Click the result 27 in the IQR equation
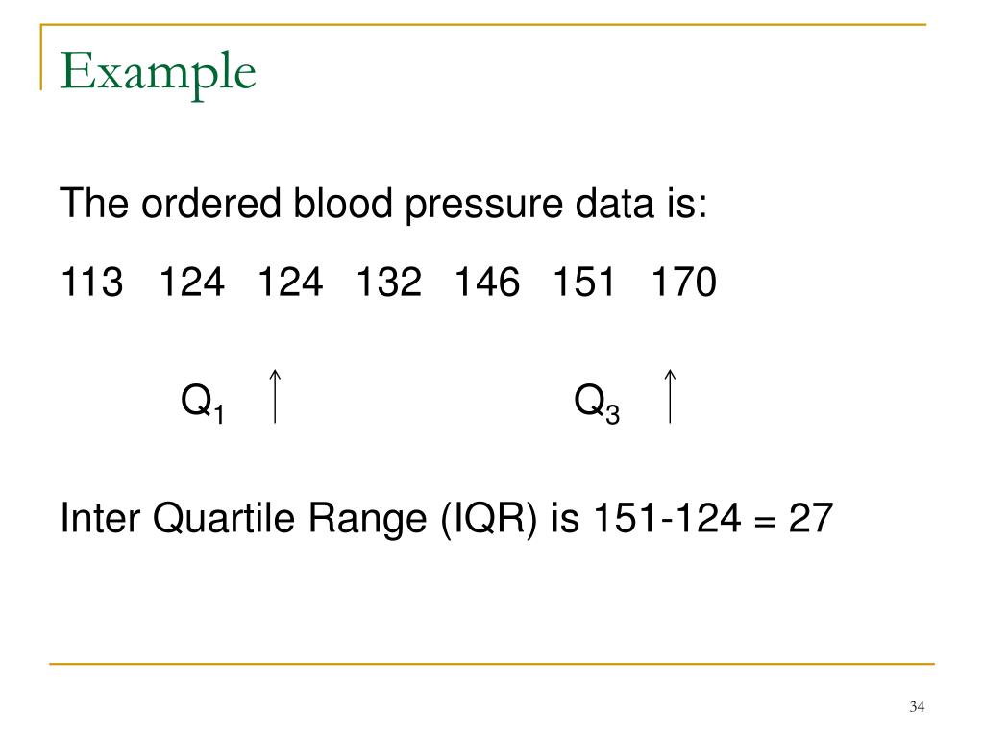The image size is (984, 738). pyautogui.click(x=810, y=518)
